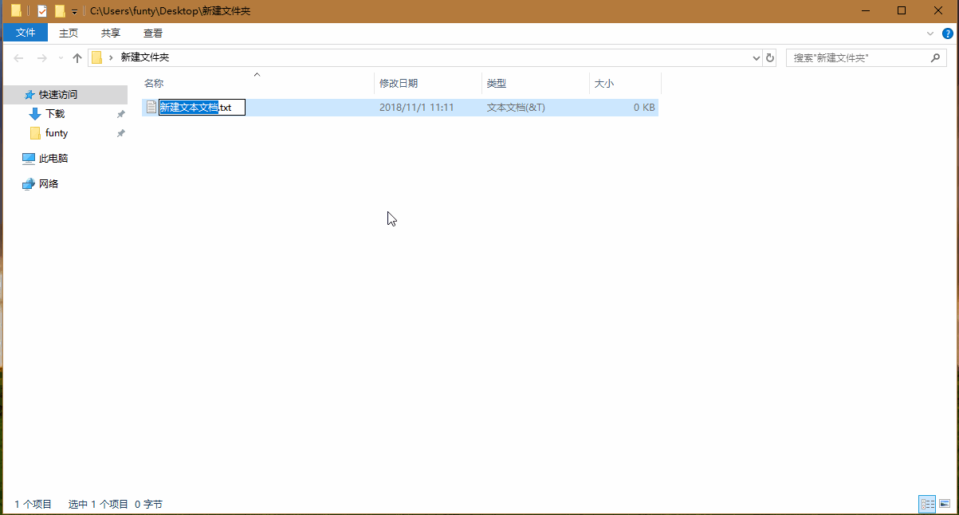Unpin 下载 using its pin icon
The image size is (959, 515).
point(120,114)
